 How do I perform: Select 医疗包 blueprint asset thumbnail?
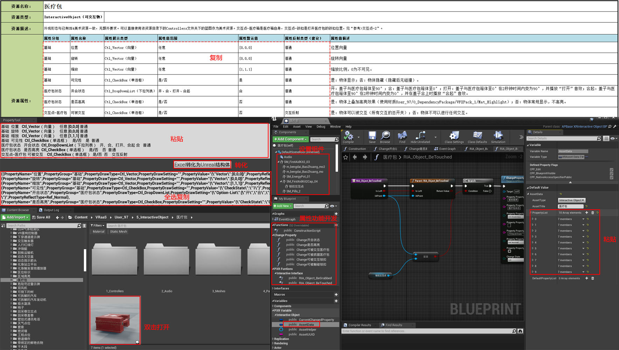click(115, 320)
